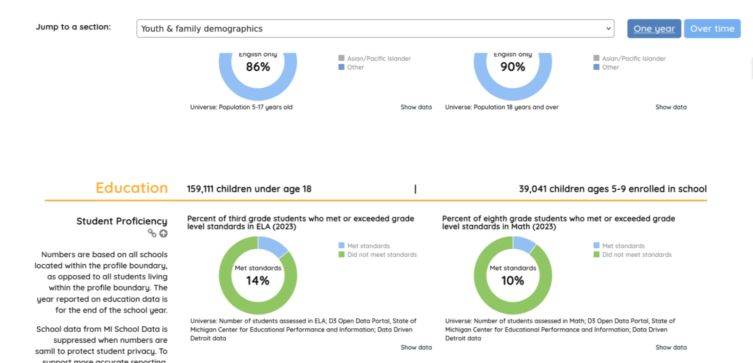Toggle Met standards legend swatch in Math chart

(596, 246)
